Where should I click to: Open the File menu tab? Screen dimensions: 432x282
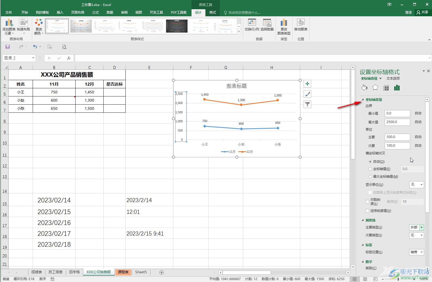tap(9, 12)
